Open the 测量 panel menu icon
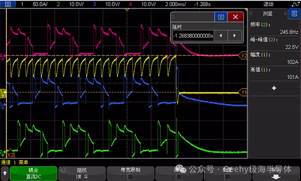The width and height of the screenshot is (301, 181). coord(294,13)
